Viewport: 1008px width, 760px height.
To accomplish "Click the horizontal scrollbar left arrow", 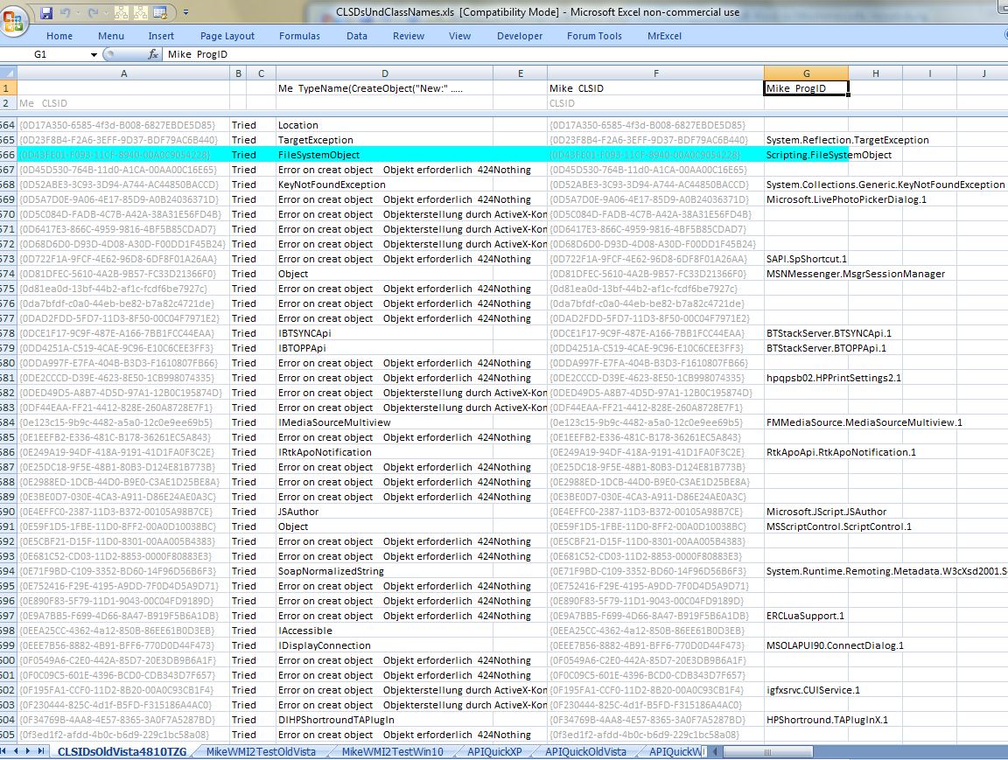I will pyautogui.click(x=715, y=751).
